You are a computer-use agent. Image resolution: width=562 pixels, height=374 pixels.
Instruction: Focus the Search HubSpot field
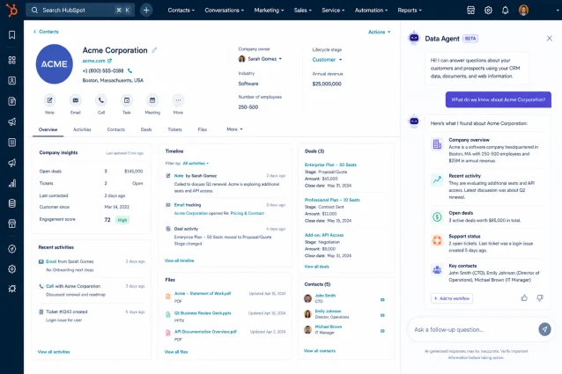[80, 10]
